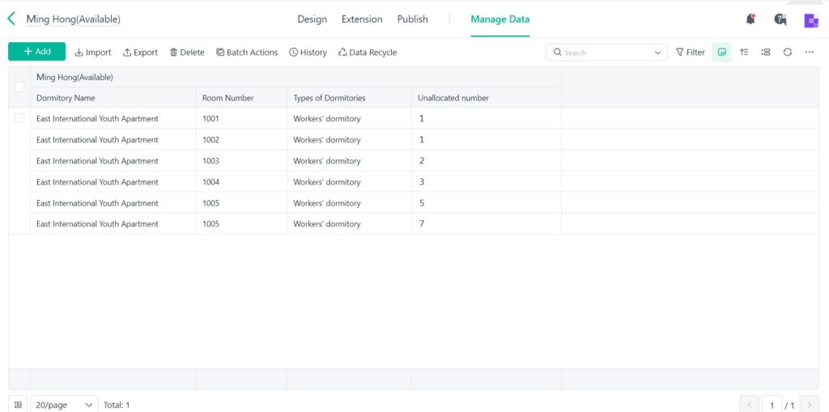The width and height of the screenshot is (829, 412).
Task: Switch to the Extension tab
Action: click(x=362, y=19)
